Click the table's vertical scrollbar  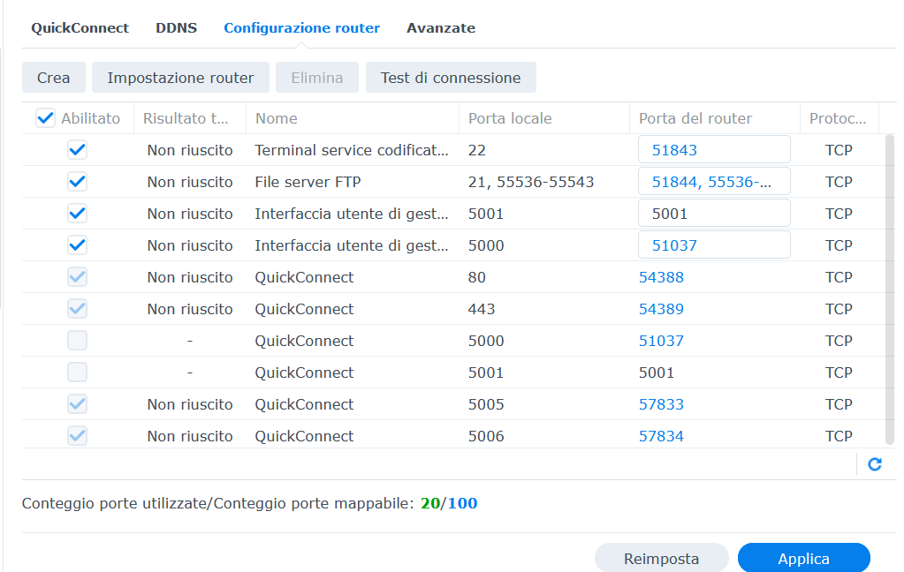pos(890,290)
